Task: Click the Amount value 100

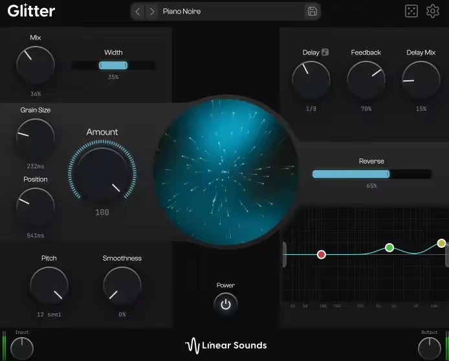Action: pos(102,212)
